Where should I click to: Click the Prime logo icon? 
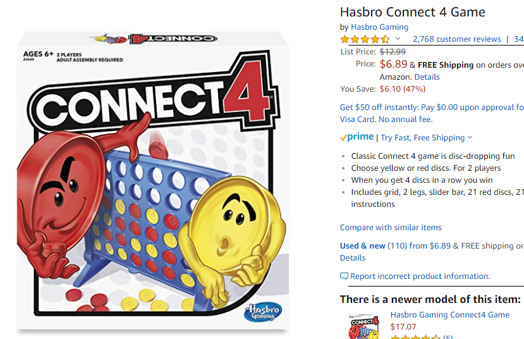pos(357,137)
